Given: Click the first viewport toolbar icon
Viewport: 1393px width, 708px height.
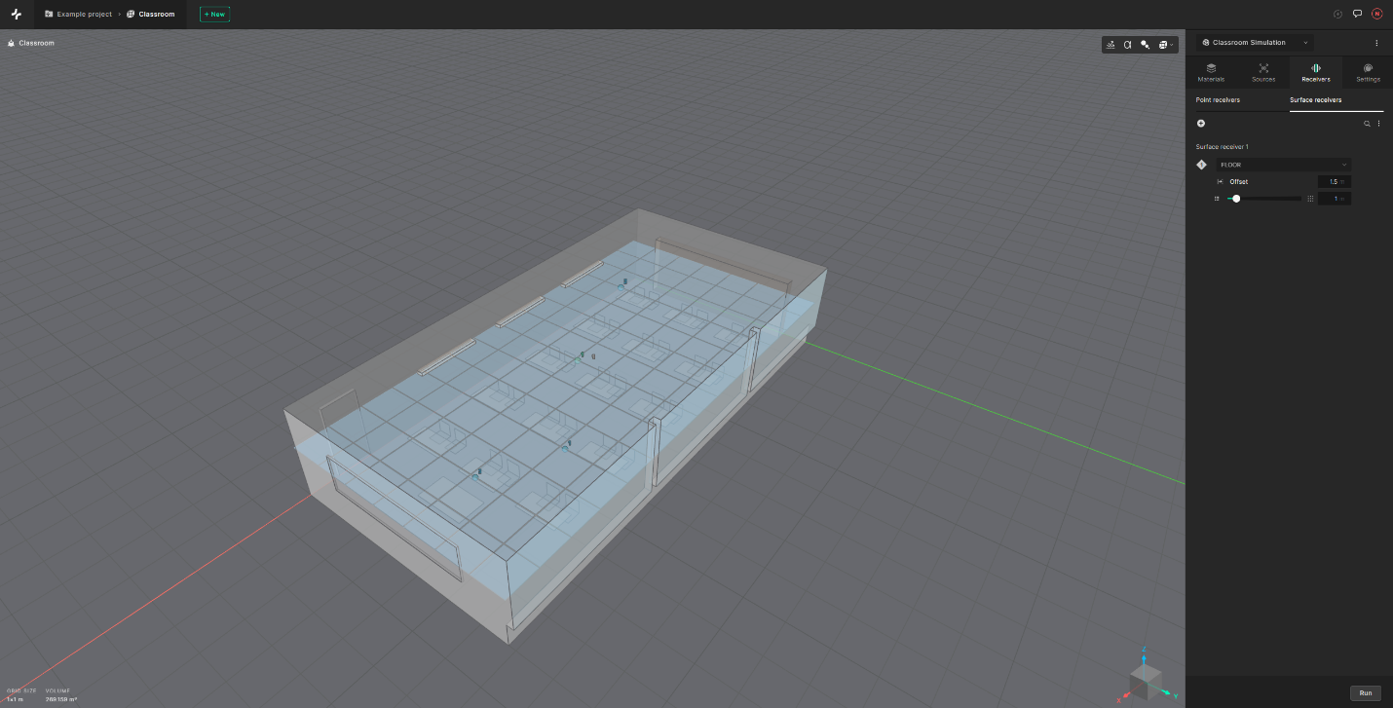Looking at the screenshot, I should (1111, 45).
